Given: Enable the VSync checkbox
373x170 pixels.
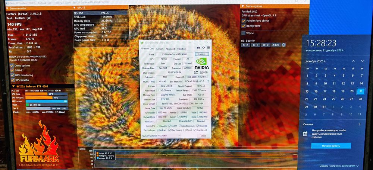Looking at the screenshot, I should [x=243, y=33].
